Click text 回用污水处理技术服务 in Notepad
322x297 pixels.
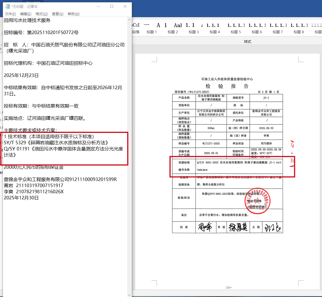coord(27,20)
